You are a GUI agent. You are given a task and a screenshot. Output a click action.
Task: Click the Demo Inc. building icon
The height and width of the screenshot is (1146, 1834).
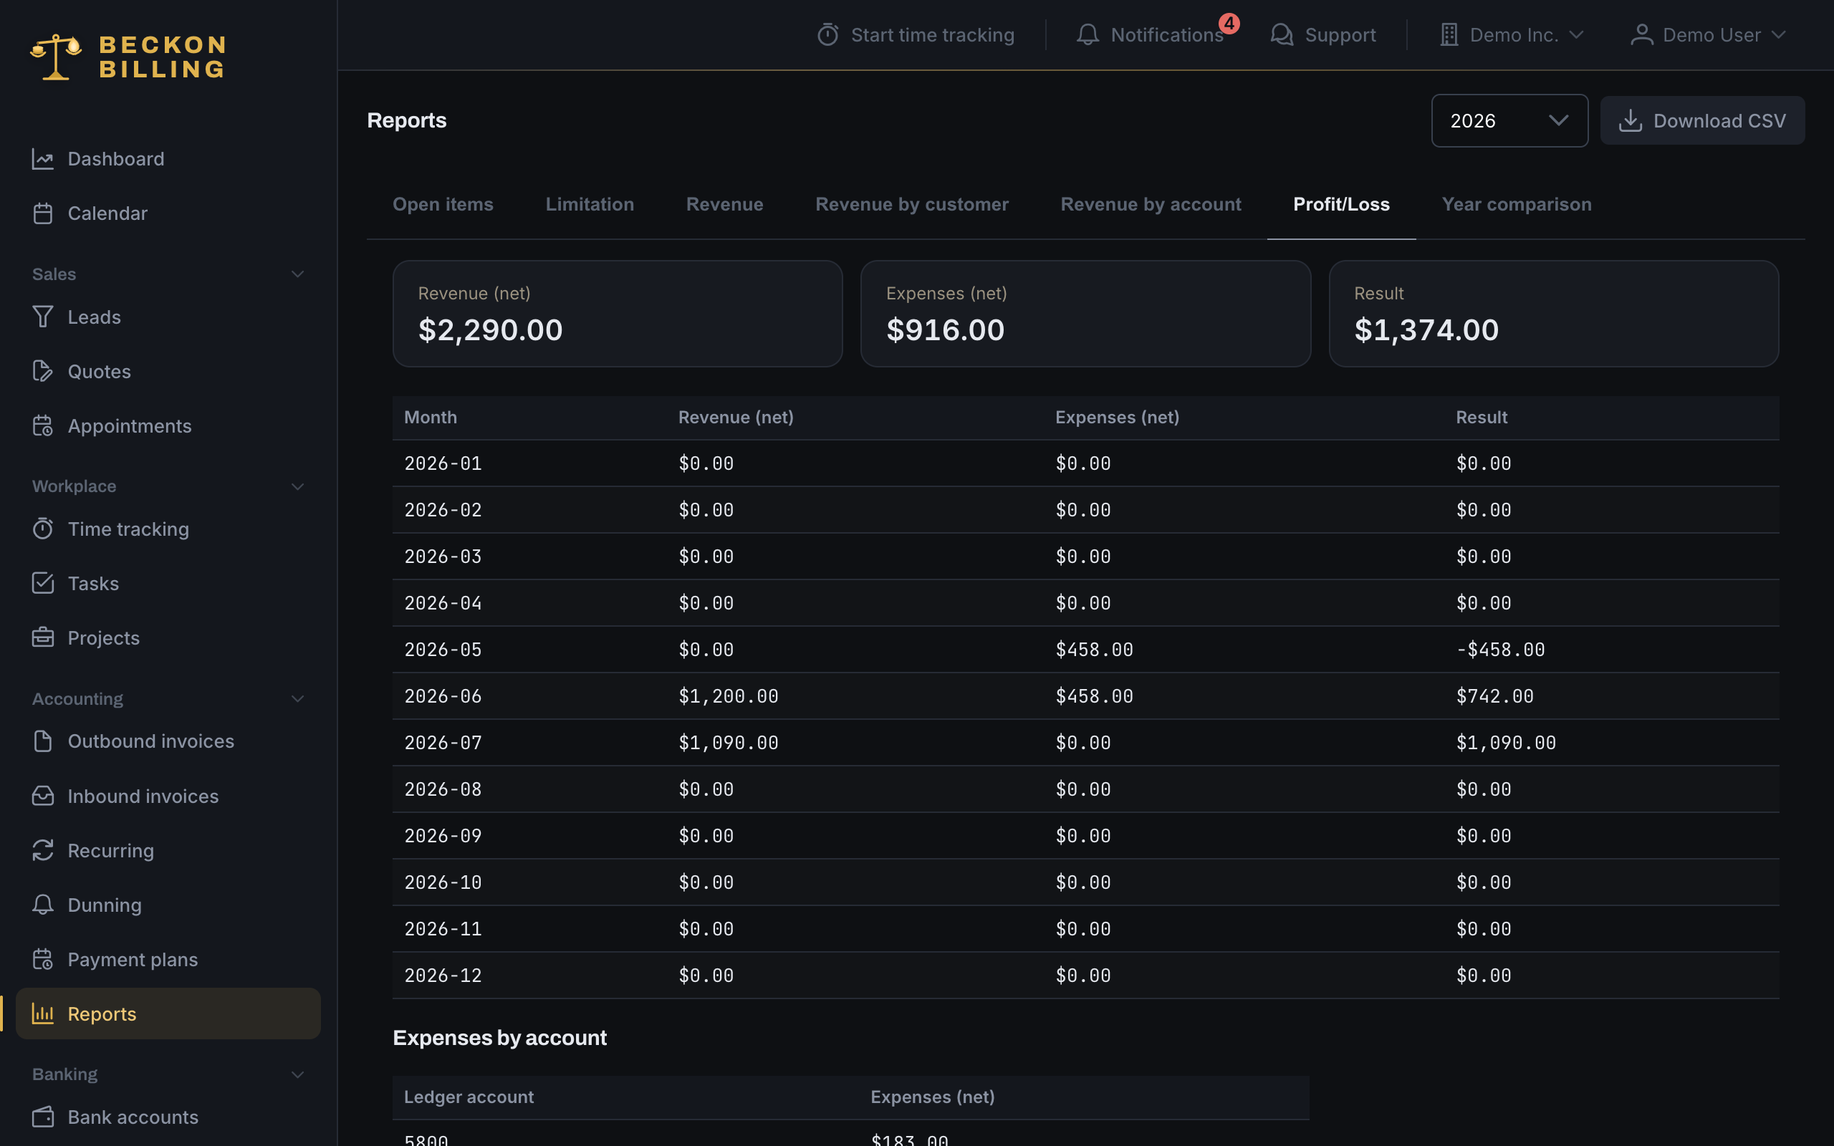(x=1449, y=35)
